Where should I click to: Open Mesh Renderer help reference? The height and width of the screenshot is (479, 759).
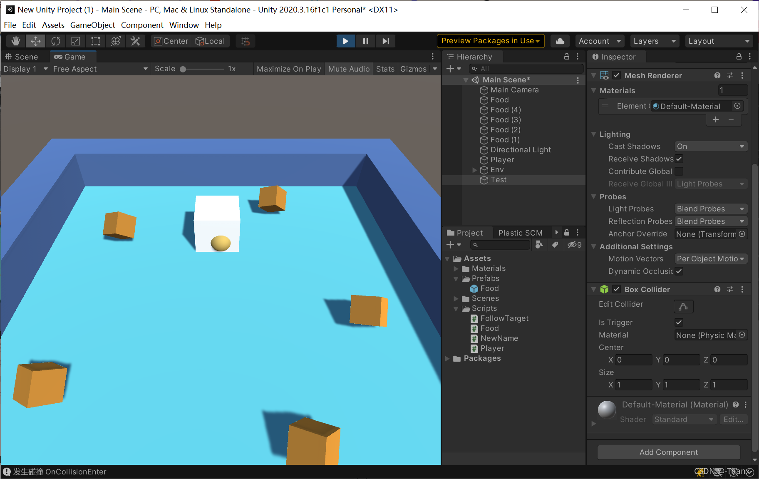tap(717, 75)
